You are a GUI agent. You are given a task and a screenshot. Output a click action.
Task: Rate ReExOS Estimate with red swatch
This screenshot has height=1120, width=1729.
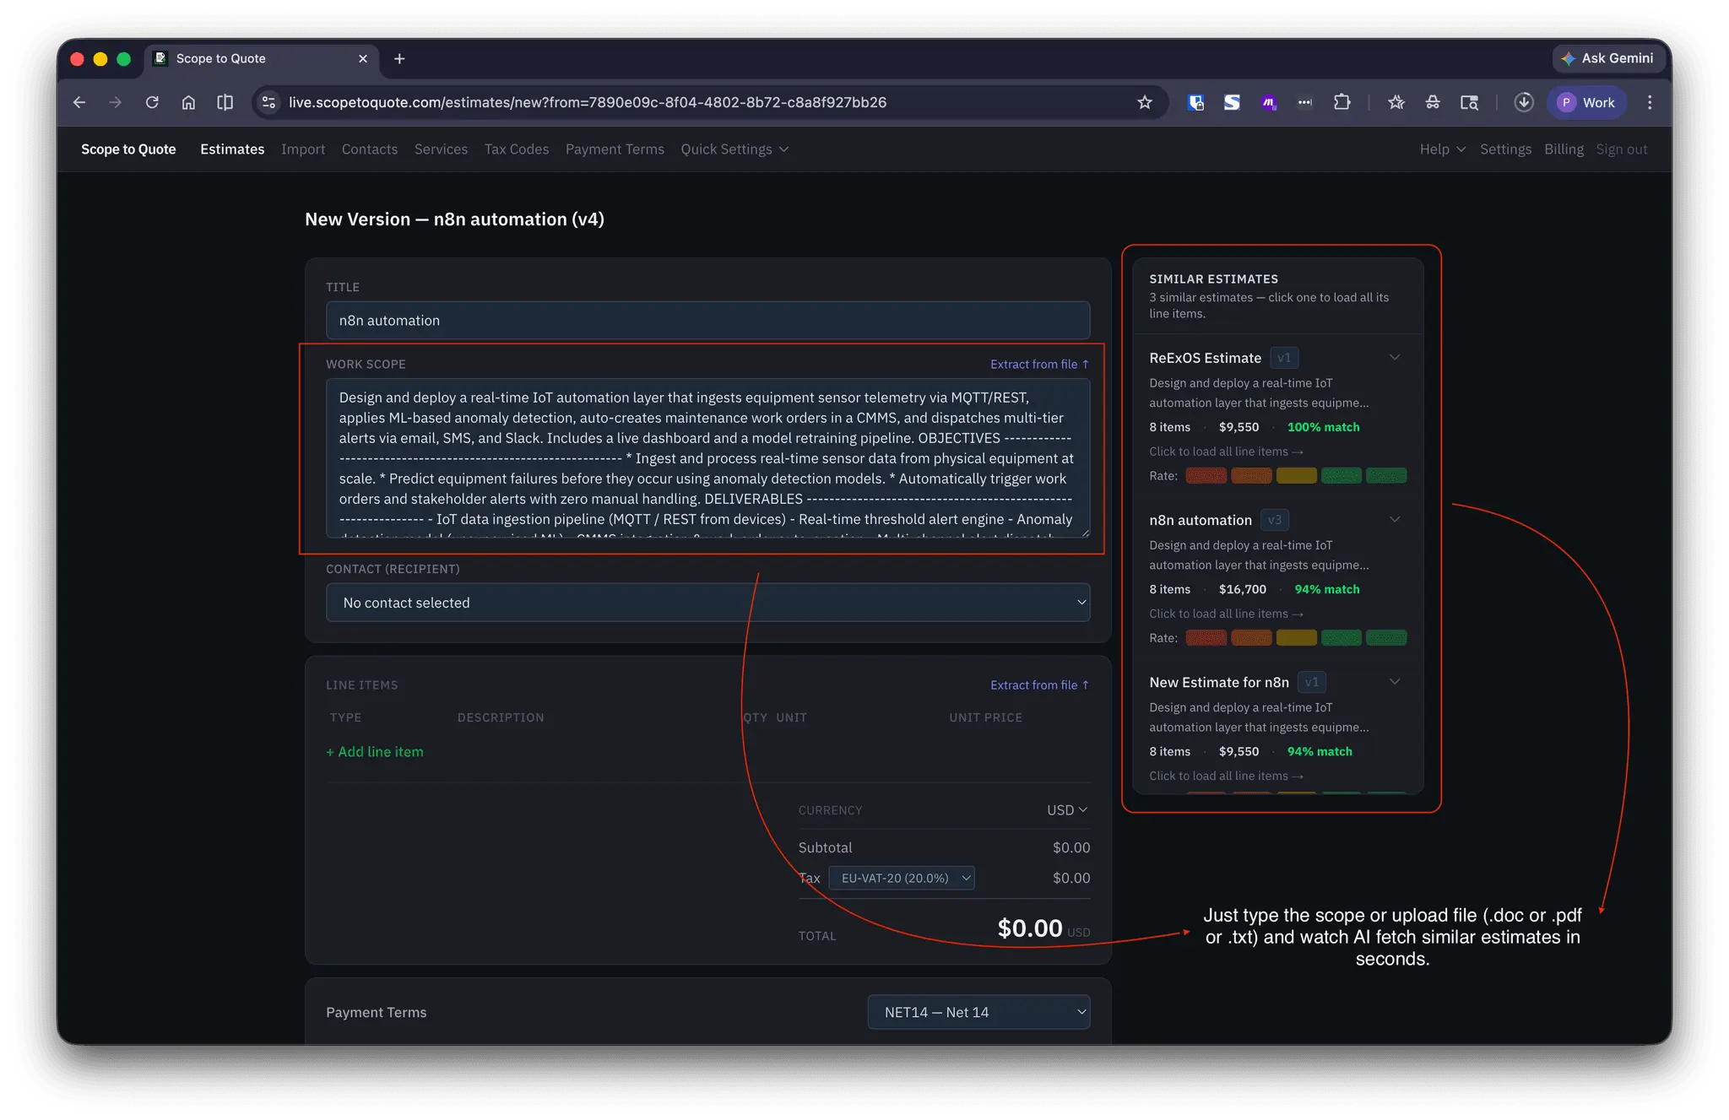pos(1206,475)
